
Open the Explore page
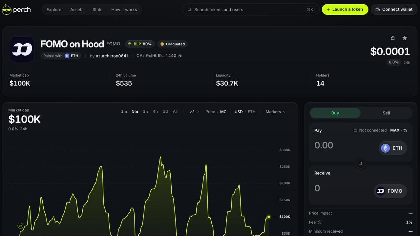click(54, 10)
